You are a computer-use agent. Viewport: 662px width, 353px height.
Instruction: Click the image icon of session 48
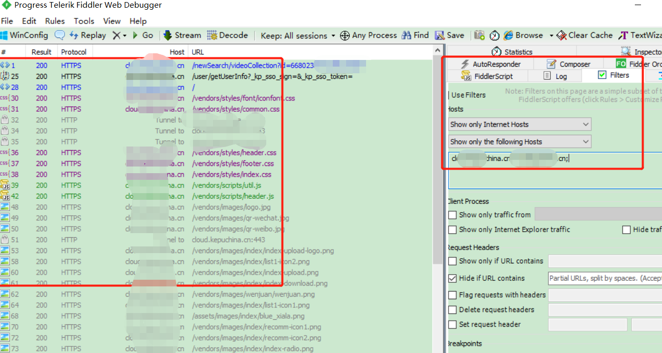click(5, 207)
